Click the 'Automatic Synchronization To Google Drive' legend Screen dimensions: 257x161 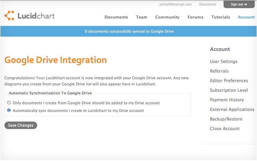coord(50,93)
